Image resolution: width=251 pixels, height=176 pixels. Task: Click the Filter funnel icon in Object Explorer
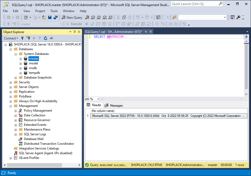coord(40,38)
